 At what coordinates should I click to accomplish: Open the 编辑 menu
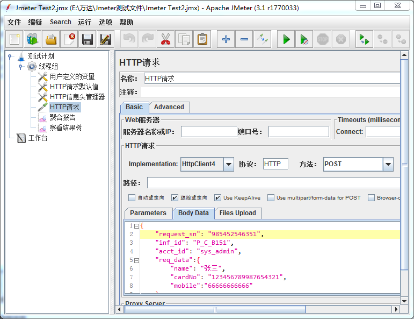[35, 22]
